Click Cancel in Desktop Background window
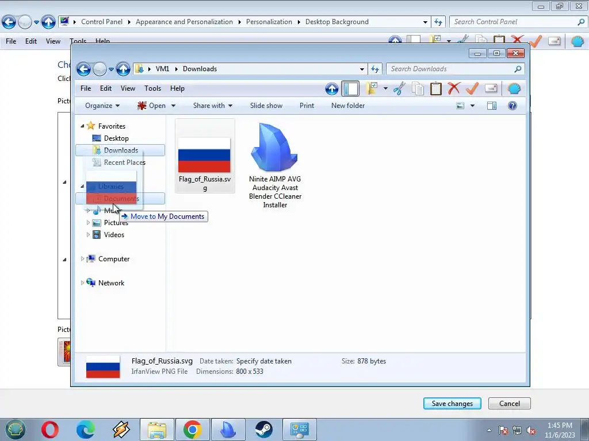This screenshot has height=441, width=589. click(x=510, y=404)
